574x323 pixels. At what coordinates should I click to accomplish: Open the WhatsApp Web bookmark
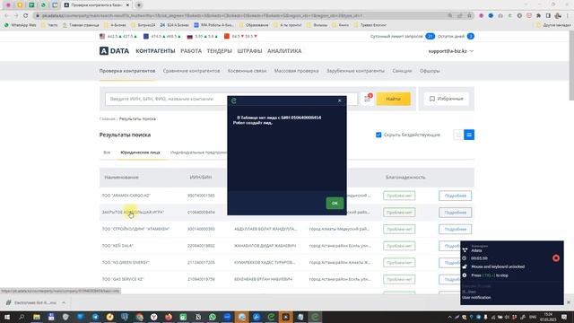20,25
